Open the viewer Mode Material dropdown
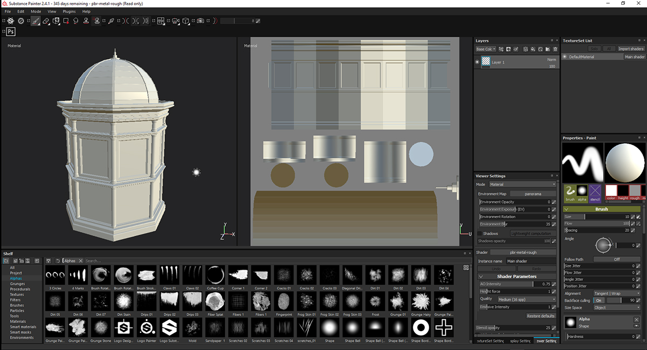This screenshot has width=647, height=350. pyautogui.click(x=522, y=184)
